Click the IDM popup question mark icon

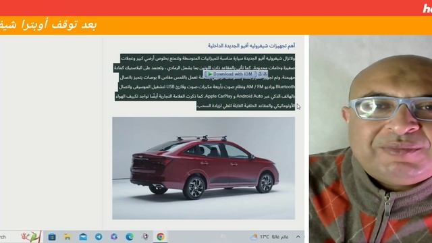tap(260, 74)
